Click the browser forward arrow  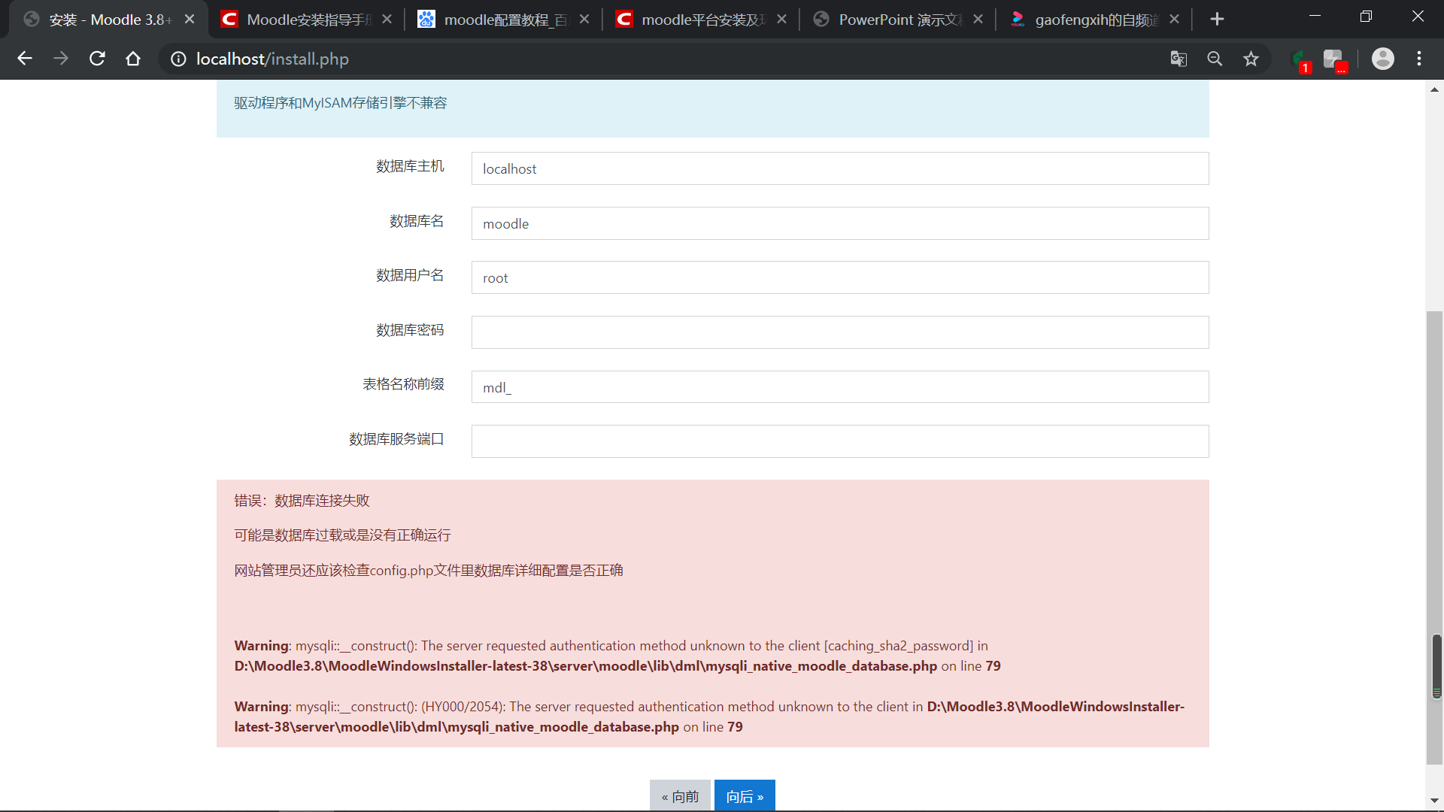point(61,59)
